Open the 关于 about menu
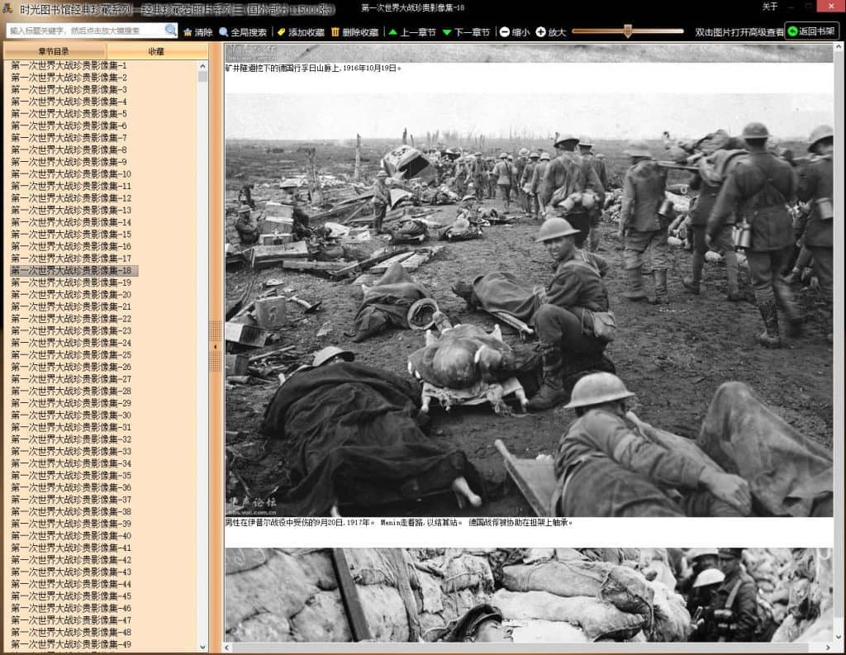The image size is (846, 655). tap(769, 7)
